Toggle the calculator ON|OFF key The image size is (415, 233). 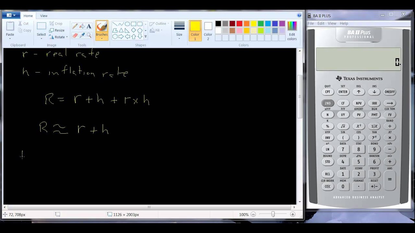tap(390, 92)
